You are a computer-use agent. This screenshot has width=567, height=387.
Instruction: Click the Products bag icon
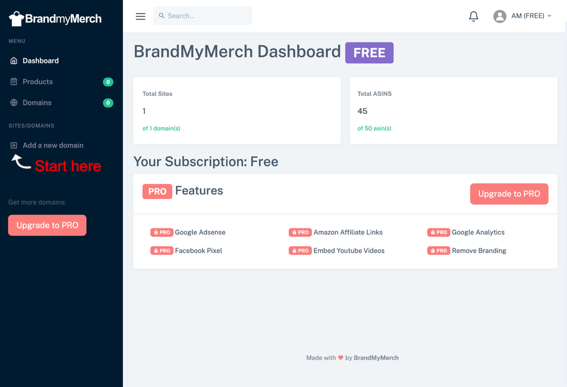coord(14,82)
